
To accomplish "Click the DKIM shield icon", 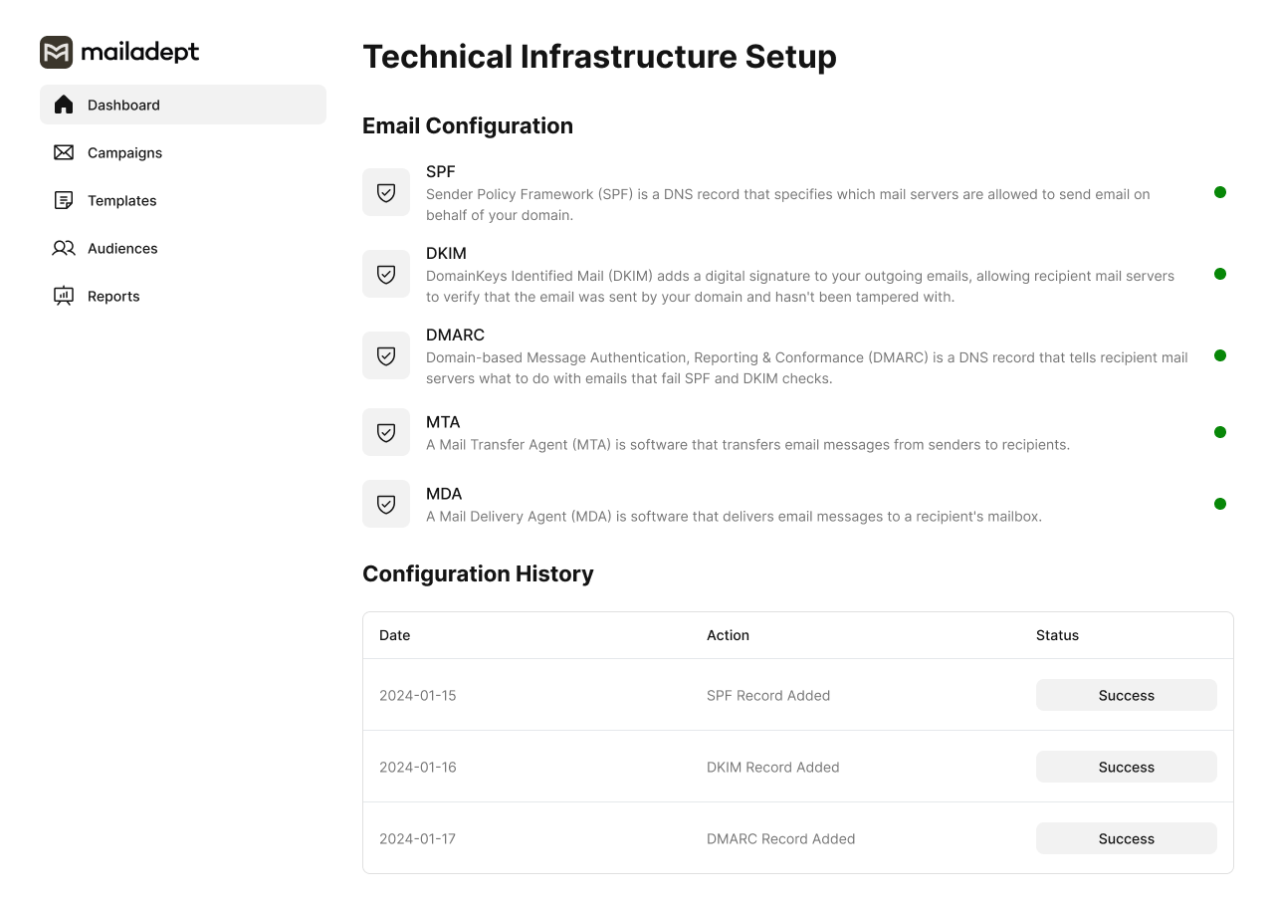I will click(x=386, y=274).
